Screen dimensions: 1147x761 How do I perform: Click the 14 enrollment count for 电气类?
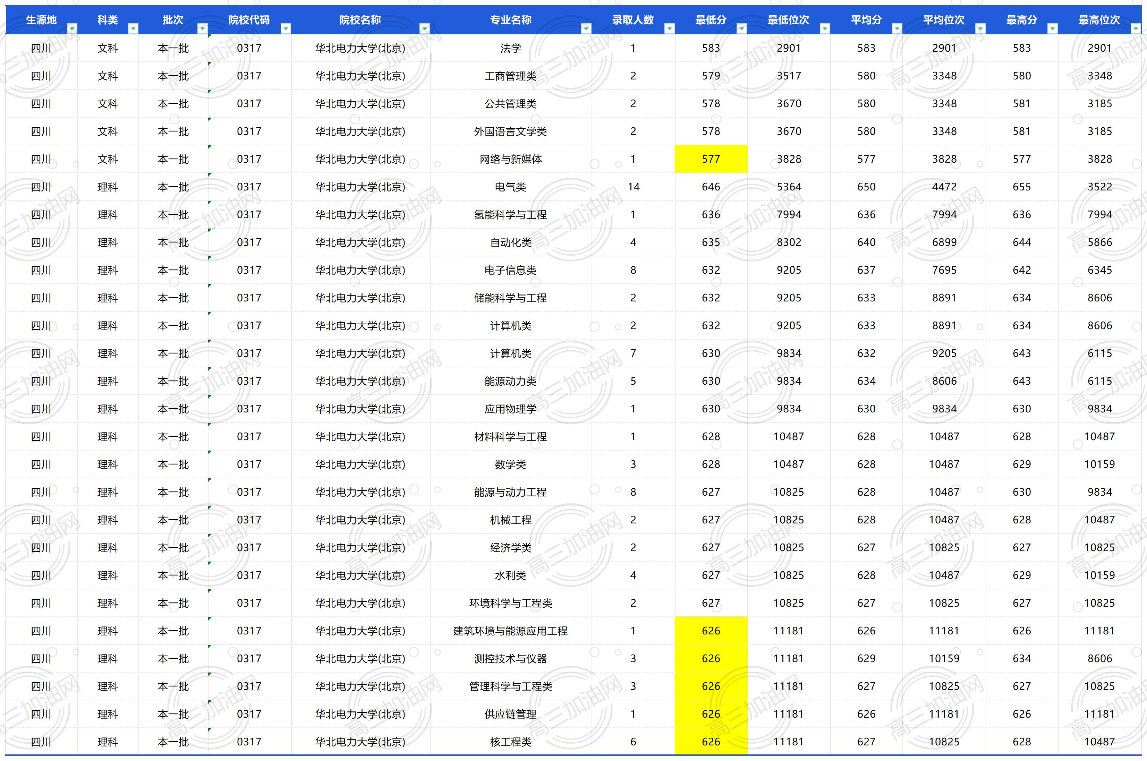(634, 187)
